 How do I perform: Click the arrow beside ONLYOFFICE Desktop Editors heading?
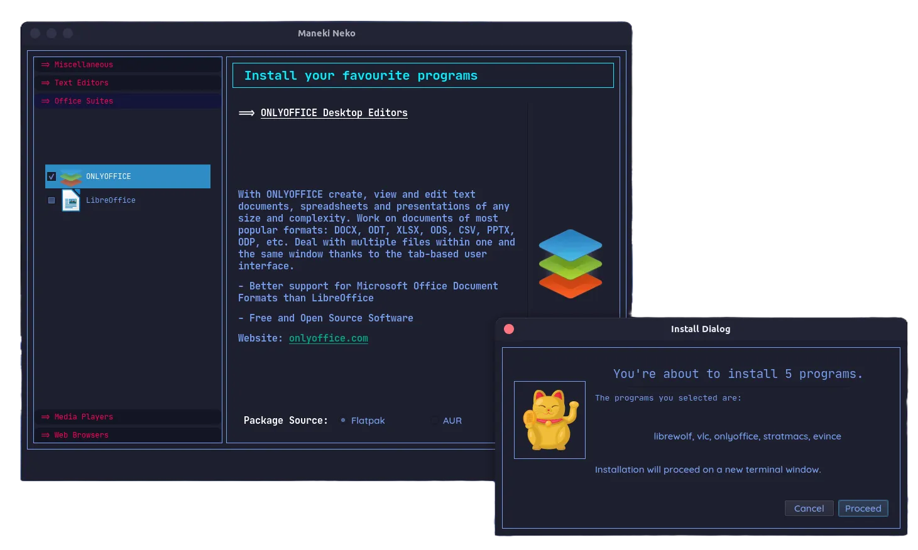[245, 113]
